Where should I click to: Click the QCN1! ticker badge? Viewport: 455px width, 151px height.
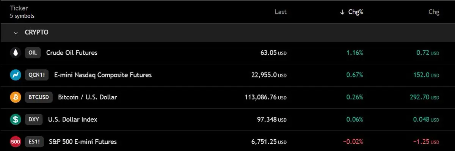(x=37, y=75)
